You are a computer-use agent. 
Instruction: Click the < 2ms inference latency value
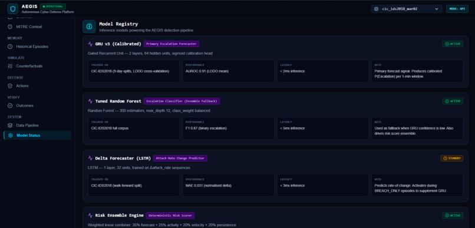click(x=292, y=71)
